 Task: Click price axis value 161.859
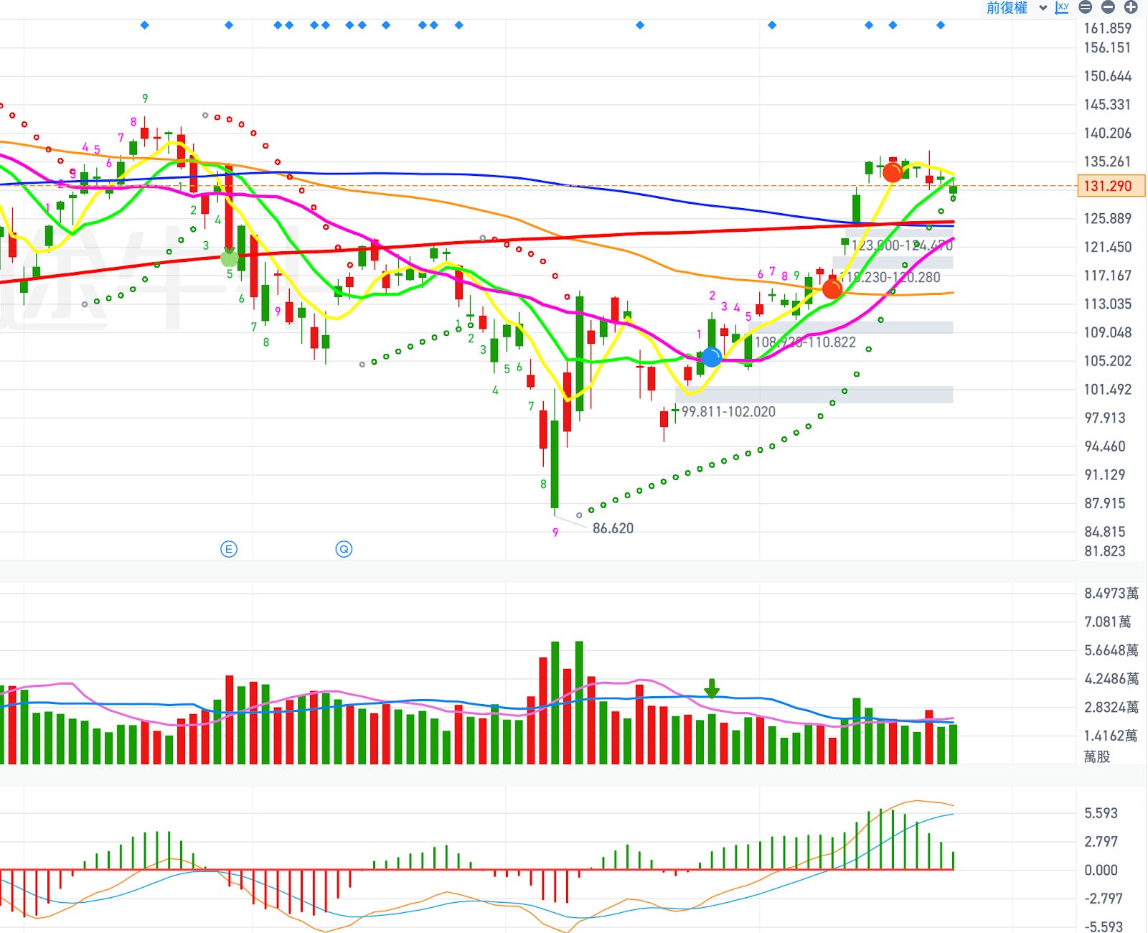coord(1107,28)
